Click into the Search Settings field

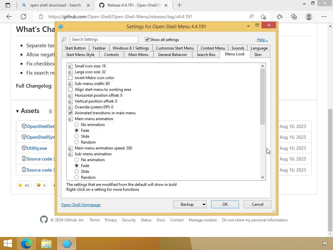tap(104, 39)
